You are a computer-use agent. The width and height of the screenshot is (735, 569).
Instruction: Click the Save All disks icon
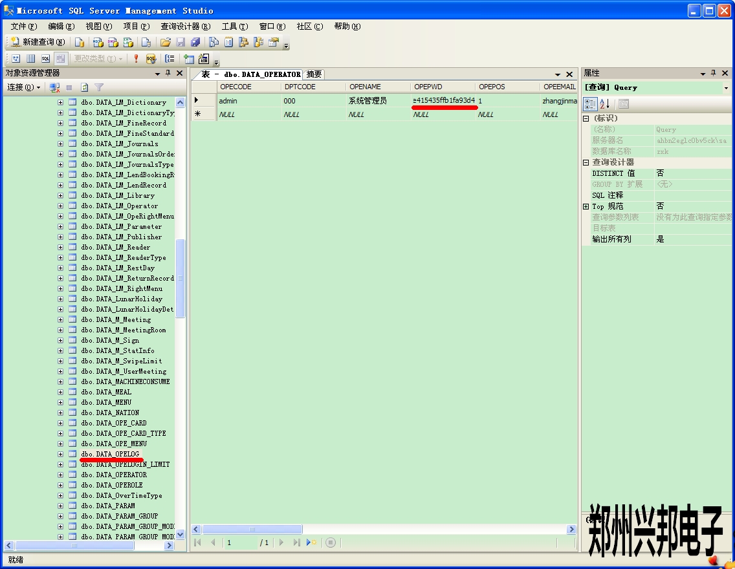point(195,43)
